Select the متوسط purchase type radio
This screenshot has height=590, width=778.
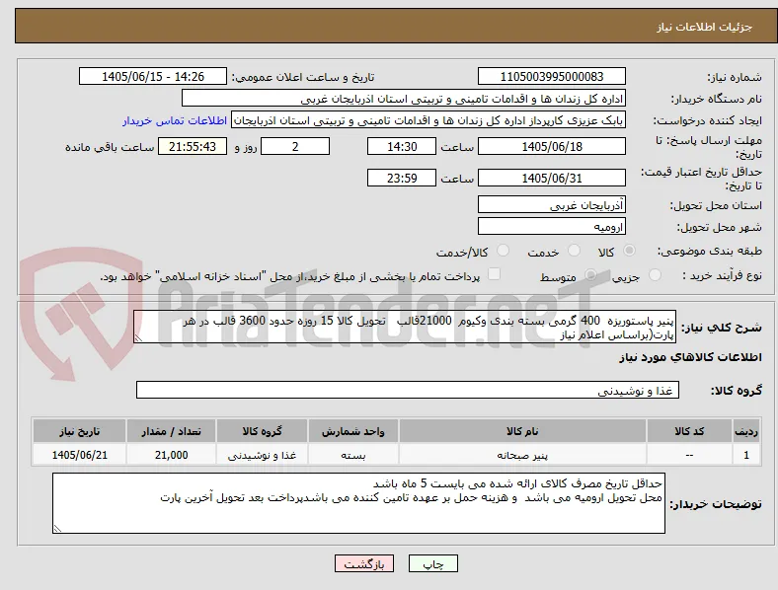pos(590,274)
